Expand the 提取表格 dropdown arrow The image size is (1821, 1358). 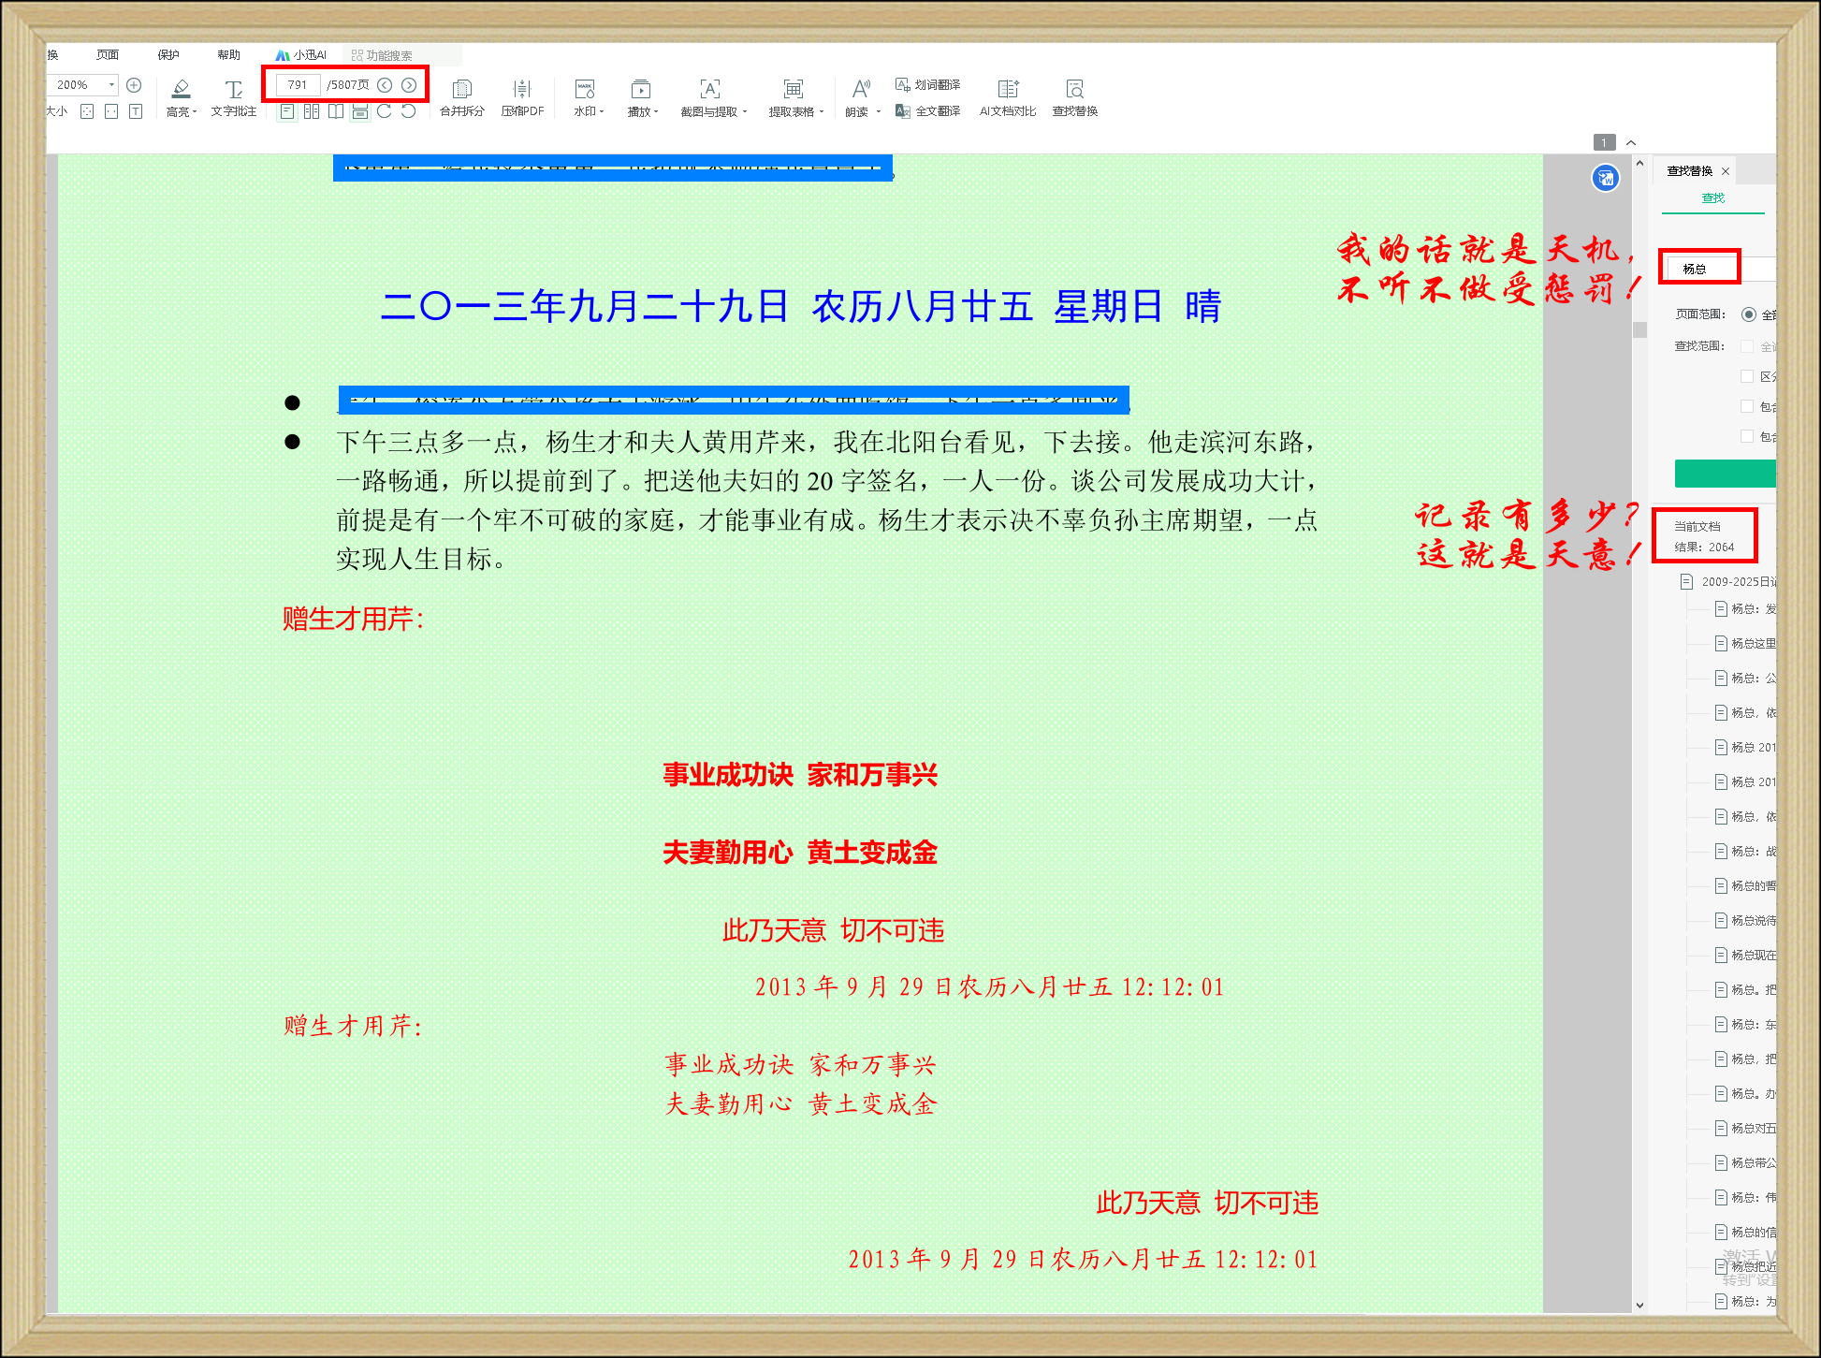click(x=822, y=112)
